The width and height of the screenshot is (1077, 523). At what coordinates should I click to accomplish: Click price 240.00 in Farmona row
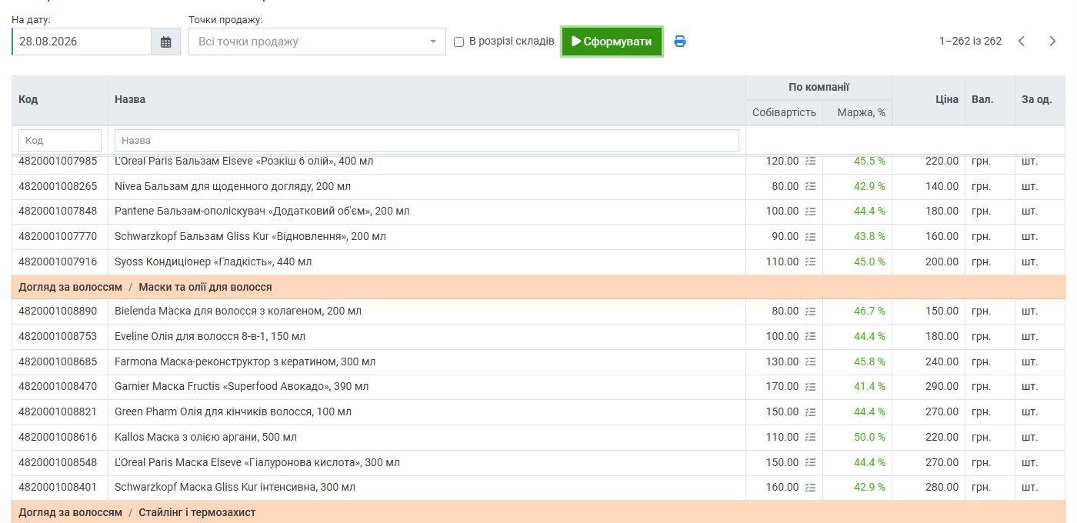pos(942,362)
